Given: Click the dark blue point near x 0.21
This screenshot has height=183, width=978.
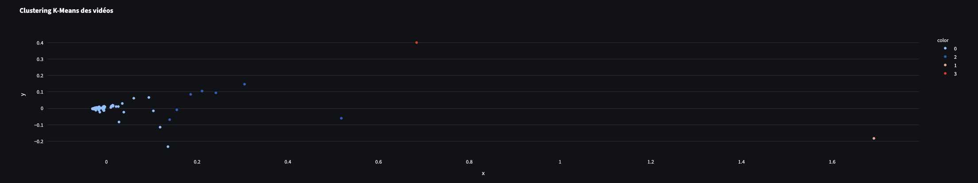Looking at the screenshot, I should click(x=202, y=91).
